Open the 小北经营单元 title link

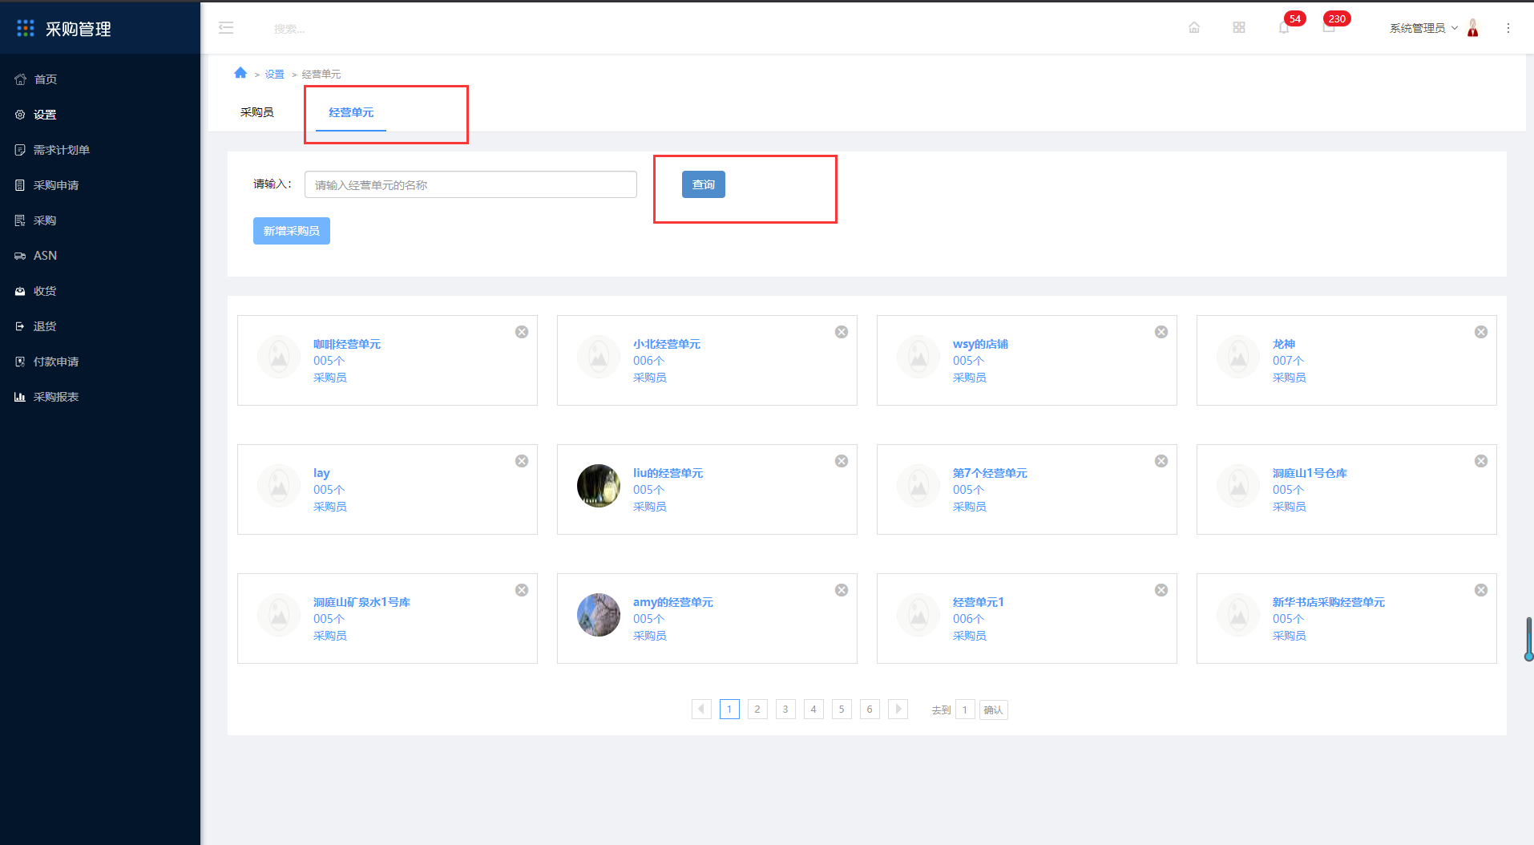click(667, 344)
